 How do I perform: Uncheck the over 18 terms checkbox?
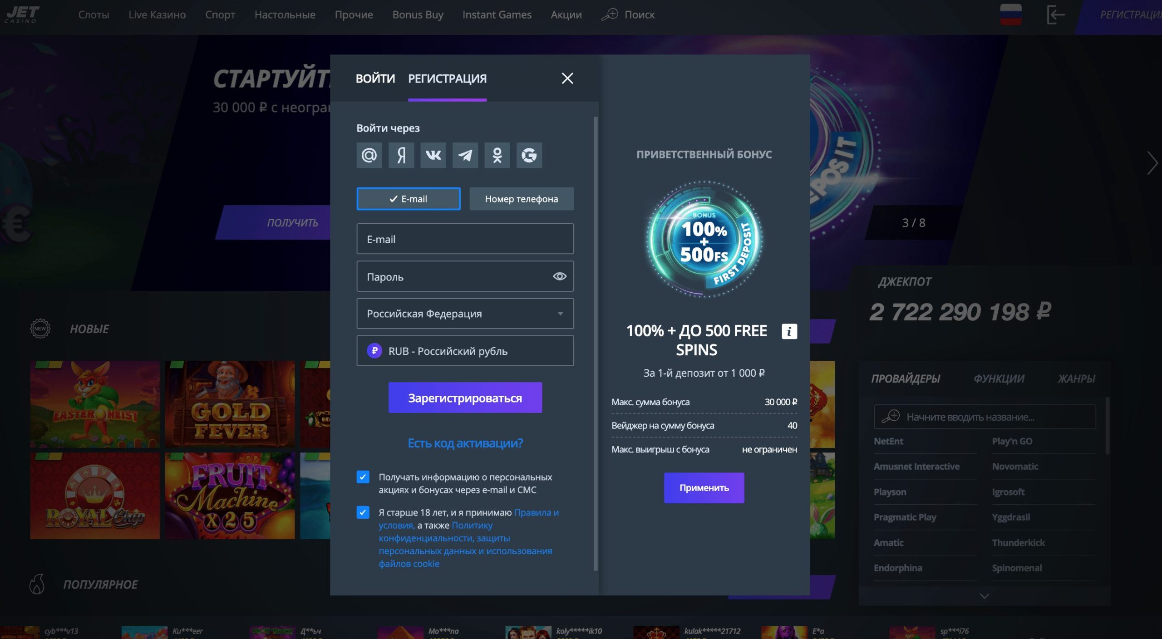[363, 512]
